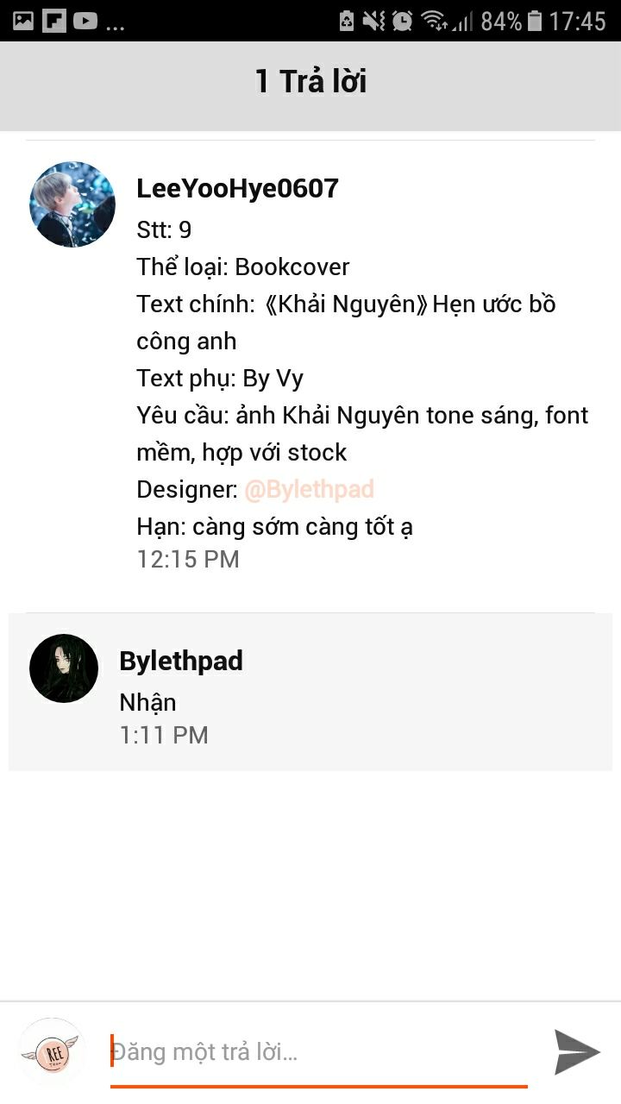Open the LeeYooHye0607 username
The image size is (621, 1104).
[238, 189]
